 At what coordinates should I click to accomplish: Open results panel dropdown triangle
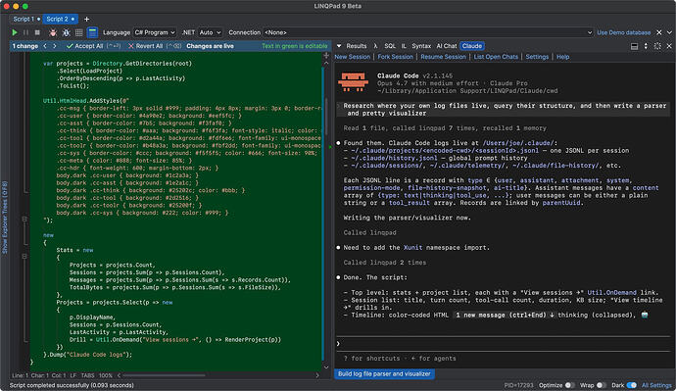click(339, 46)
